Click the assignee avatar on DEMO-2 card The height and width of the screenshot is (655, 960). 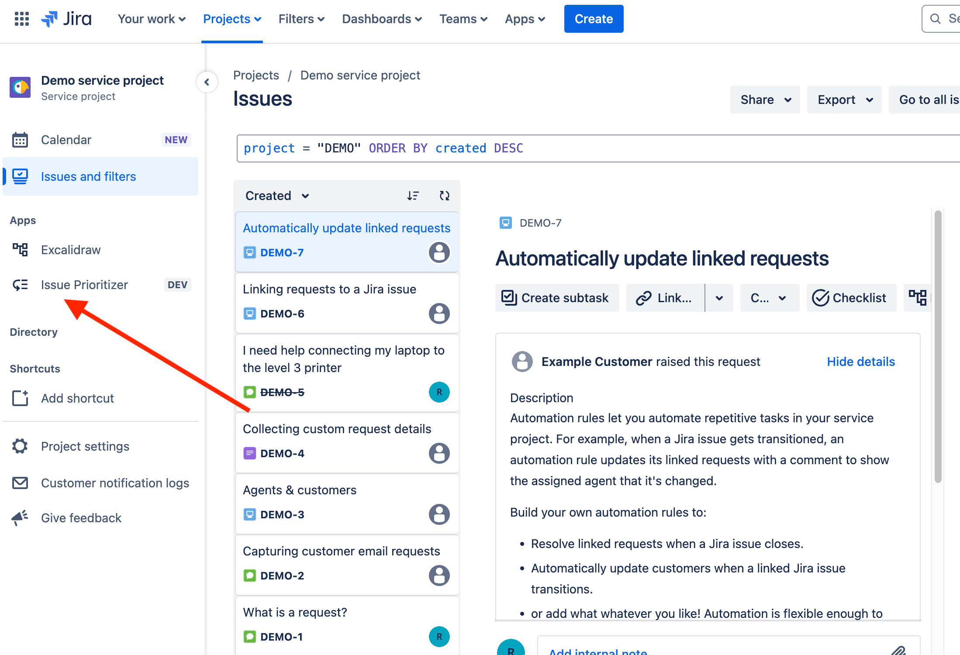(x=439, y=576)
